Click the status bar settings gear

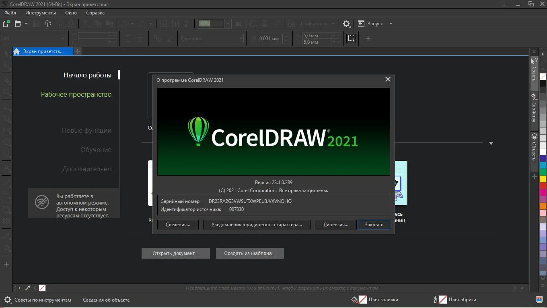[7, 300]
